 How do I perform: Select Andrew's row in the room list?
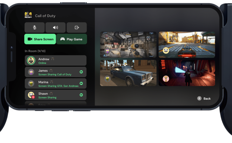56,61
